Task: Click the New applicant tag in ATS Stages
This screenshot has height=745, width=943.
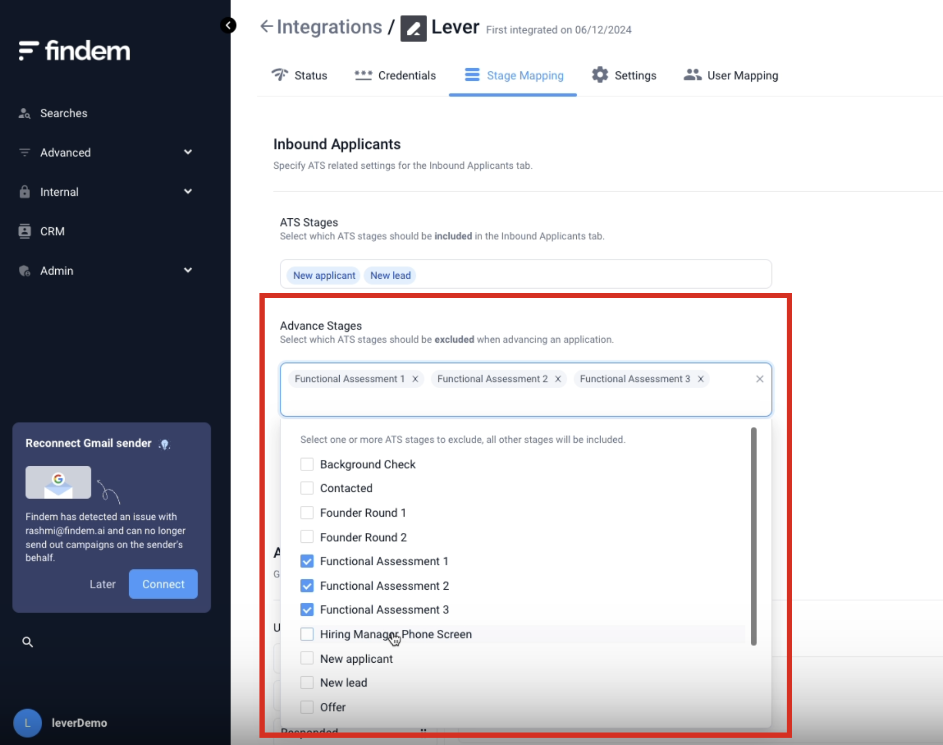Action: (324, 275)
